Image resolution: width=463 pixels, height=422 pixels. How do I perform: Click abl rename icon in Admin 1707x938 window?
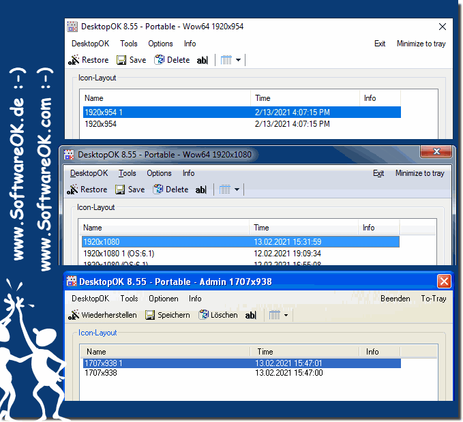coord(251,316)
